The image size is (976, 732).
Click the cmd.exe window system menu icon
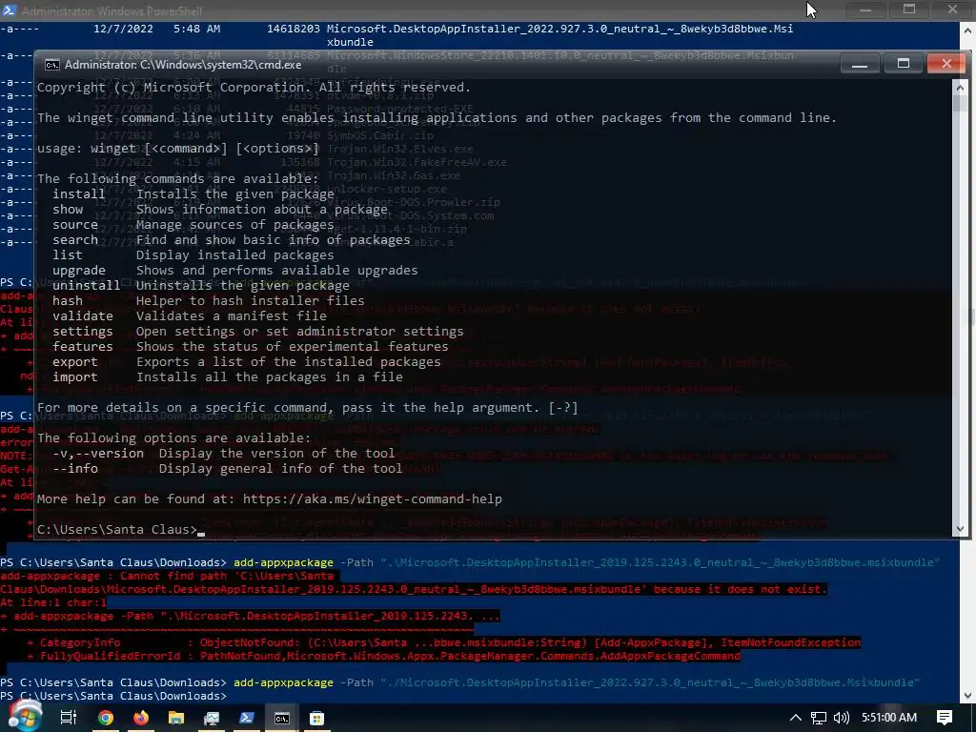coord(52,65)
